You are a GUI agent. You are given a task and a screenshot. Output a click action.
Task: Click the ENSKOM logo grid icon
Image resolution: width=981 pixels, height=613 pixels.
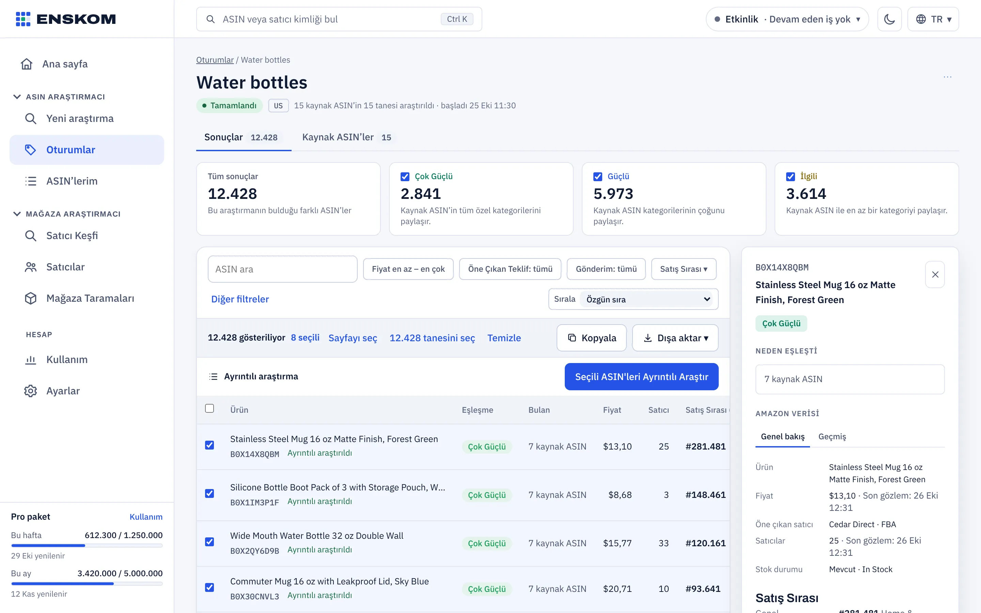(23, 19)
